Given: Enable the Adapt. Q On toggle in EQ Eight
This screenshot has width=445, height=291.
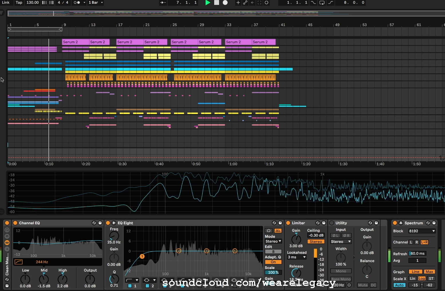Looking at the screenshot, I should click(273, 262).
